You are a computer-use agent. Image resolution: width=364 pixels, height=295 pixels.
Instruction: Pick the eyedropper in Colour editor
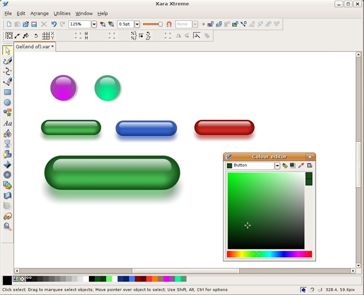(x=301, y=166)
